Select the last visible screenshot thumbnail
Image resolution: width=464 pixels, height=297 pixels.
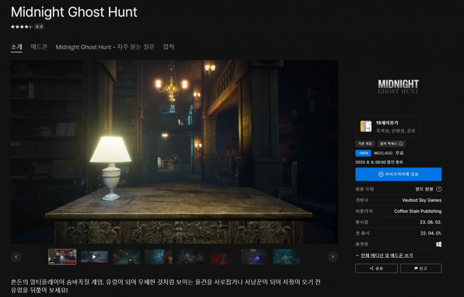point(286,257)
